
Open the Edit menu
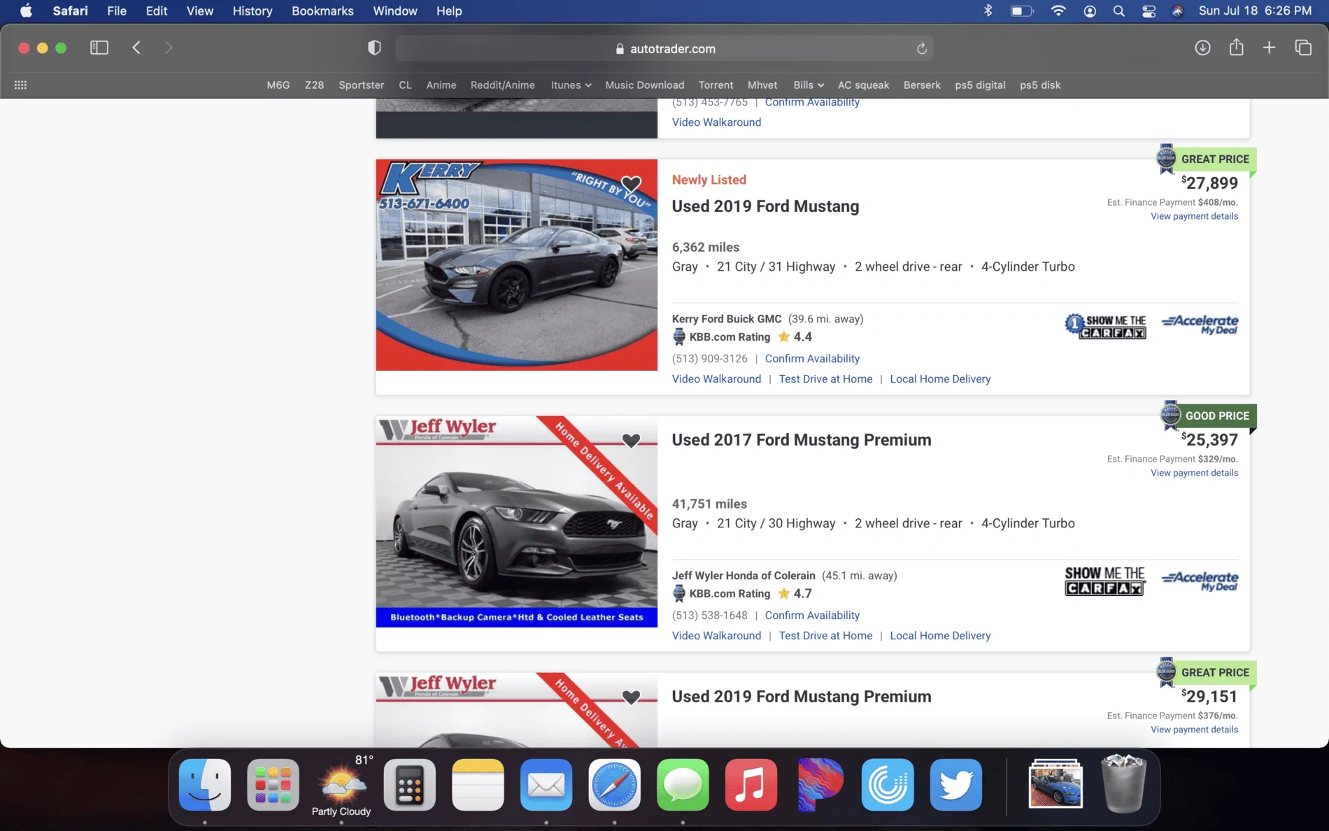[157, 10]
